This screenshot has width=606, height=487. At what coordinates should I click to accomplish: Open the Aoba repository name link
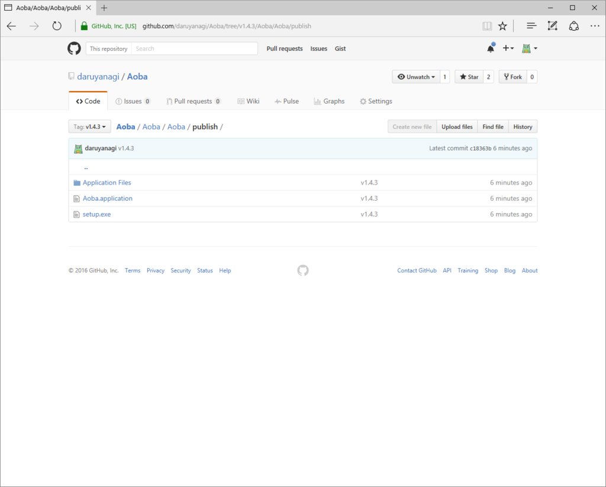(137, 76)
